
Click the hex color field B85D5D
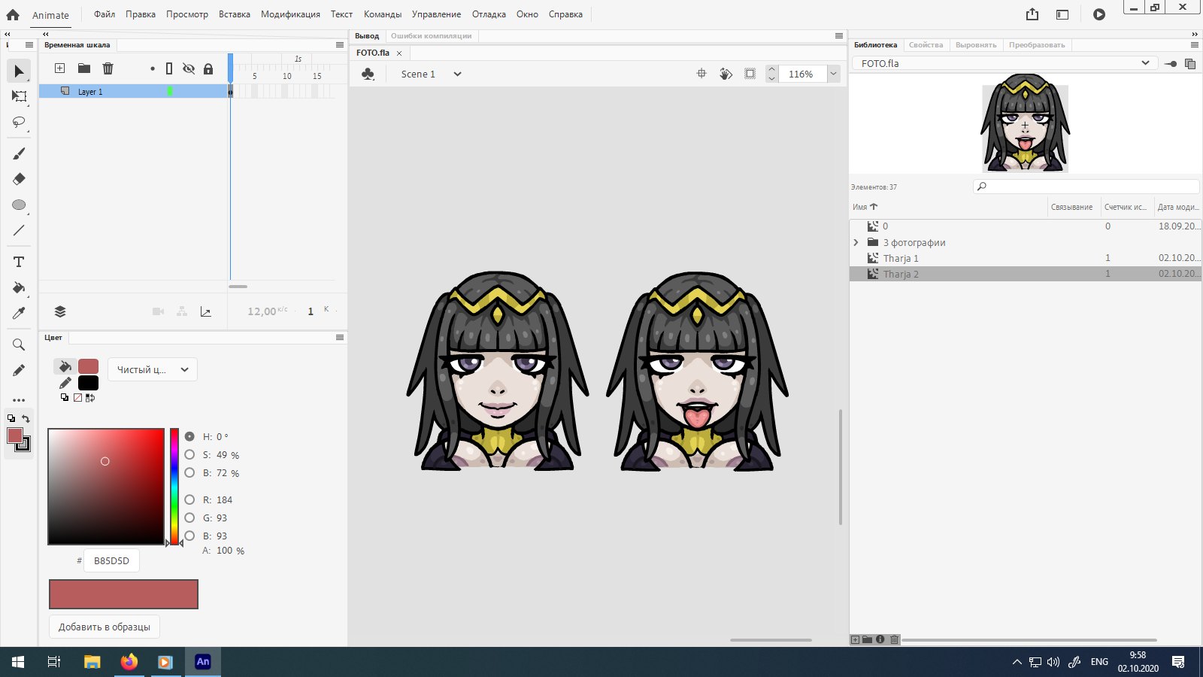click(112, 560)
